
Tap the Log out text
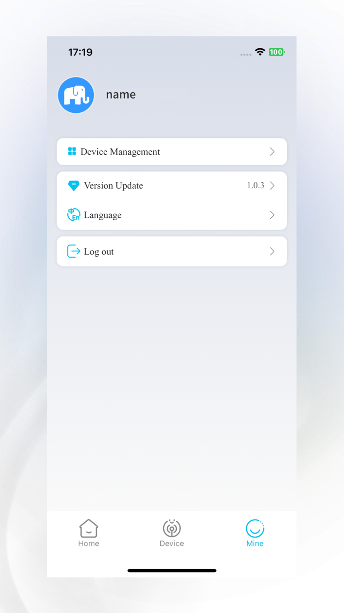99,252
